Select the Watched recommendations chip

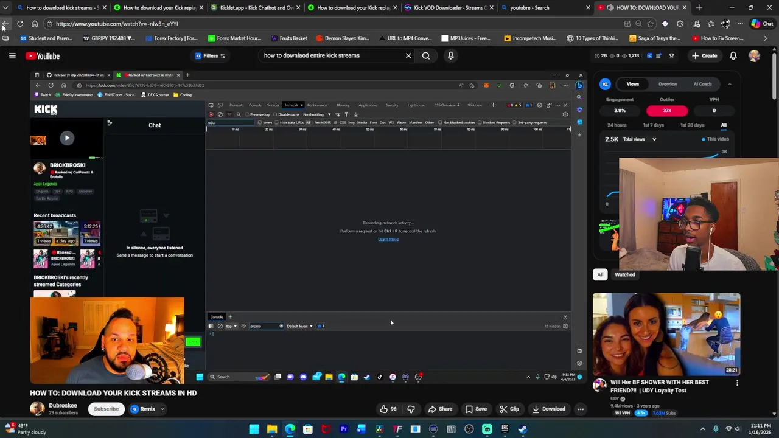(625, 274)
